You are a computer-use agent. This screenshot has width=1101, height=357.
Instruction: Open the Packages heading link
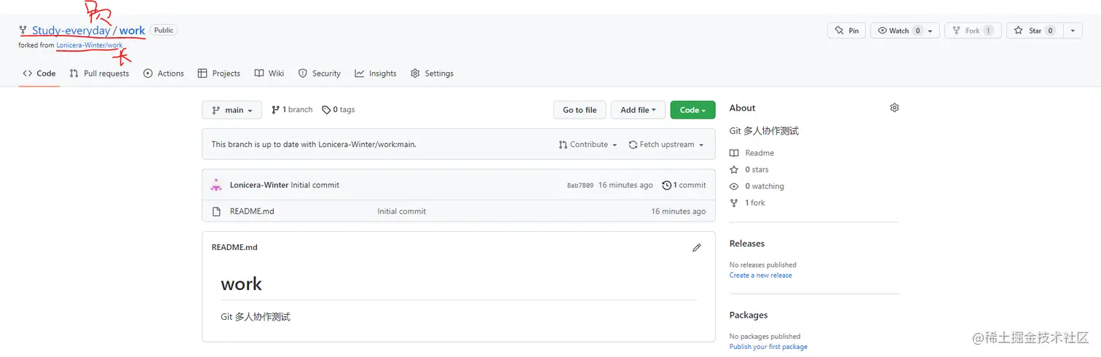(x=749, y=315)
